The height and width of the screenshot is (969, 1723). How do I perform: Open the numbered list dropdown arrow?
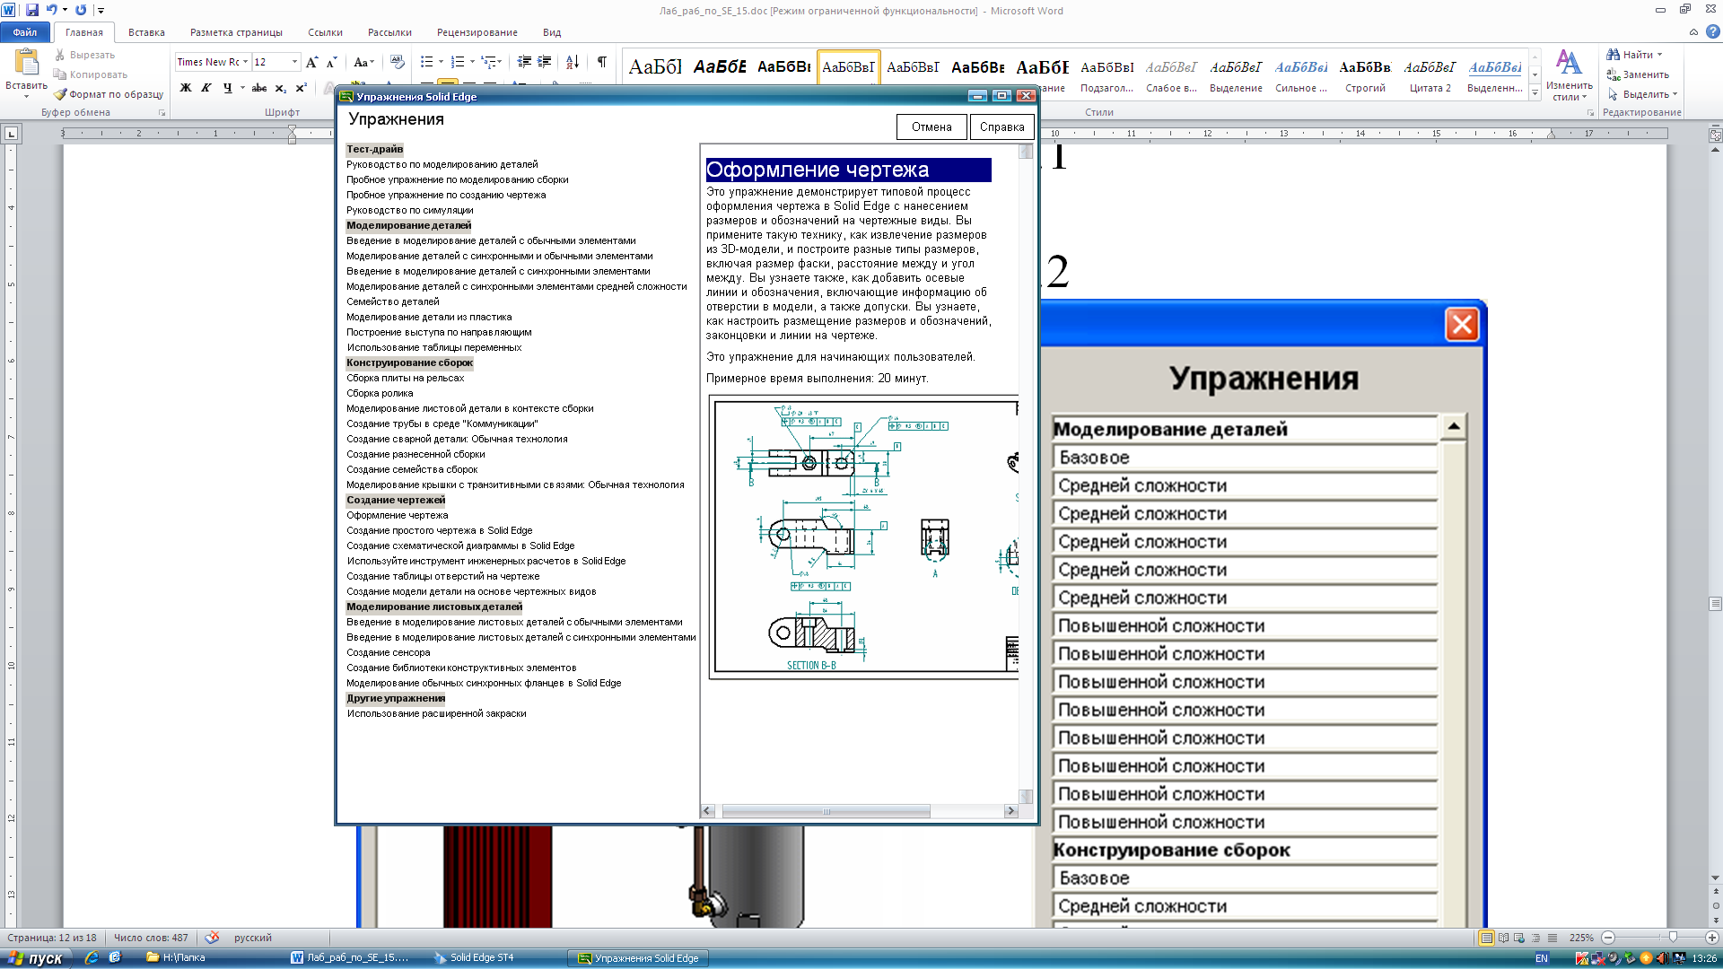[471, 62]
